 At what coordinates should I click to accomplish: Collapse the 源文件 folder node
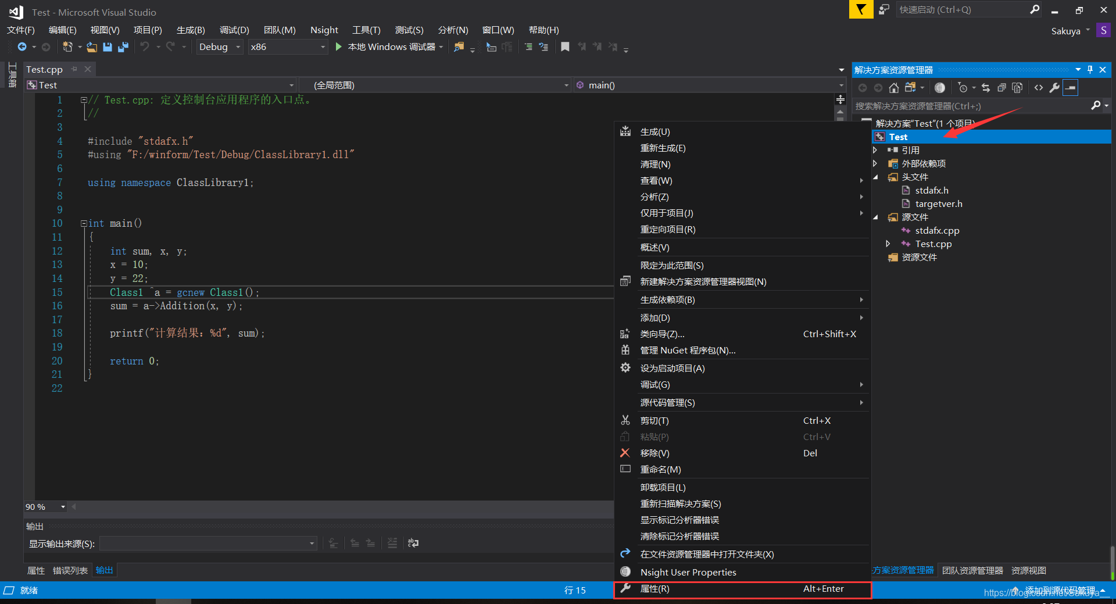tap(875, 217)
